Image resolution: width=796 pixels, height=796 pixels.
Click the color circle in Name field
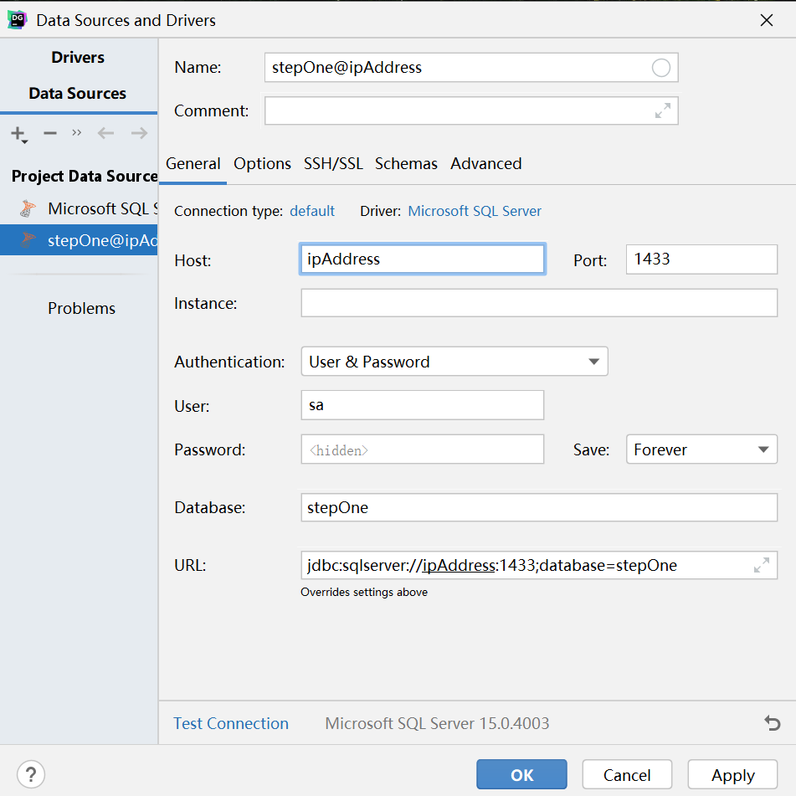661,68
